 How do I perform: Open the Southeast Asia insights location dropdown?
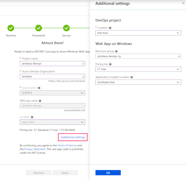point(138,82)
